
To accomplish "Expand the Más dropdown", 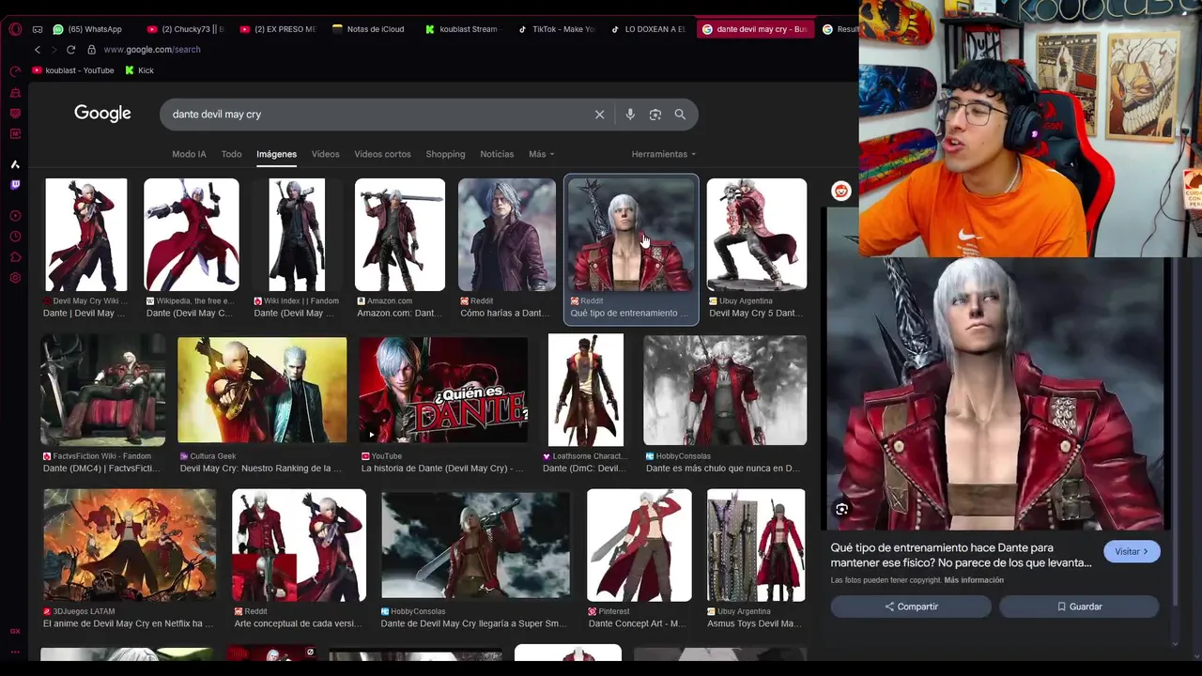I will pyautogui.click(x=541, y=154).
